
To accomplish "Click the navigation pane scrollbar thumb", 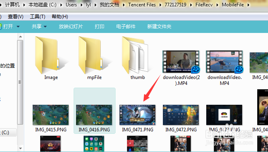I will tap(20, 82).
